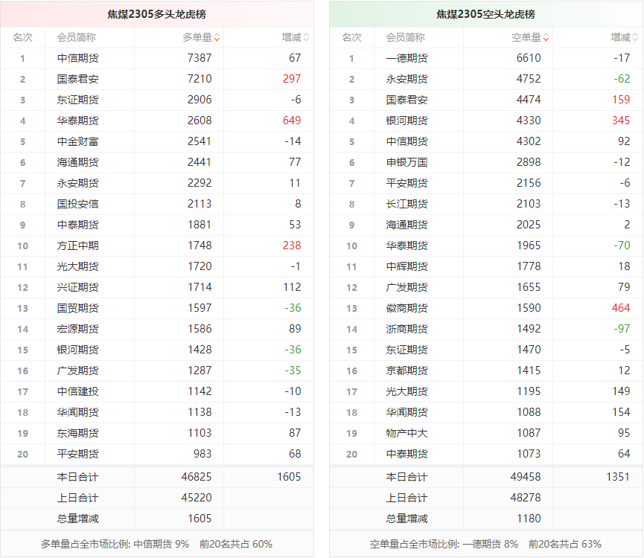
Task: Select 焦煤2305多头龙虎榜 table title
Action: (x=156, y=14)
